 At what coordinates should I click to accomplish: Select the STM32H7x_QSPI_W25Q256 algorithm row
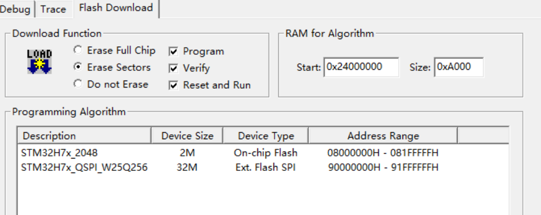[x=263, y=167]
